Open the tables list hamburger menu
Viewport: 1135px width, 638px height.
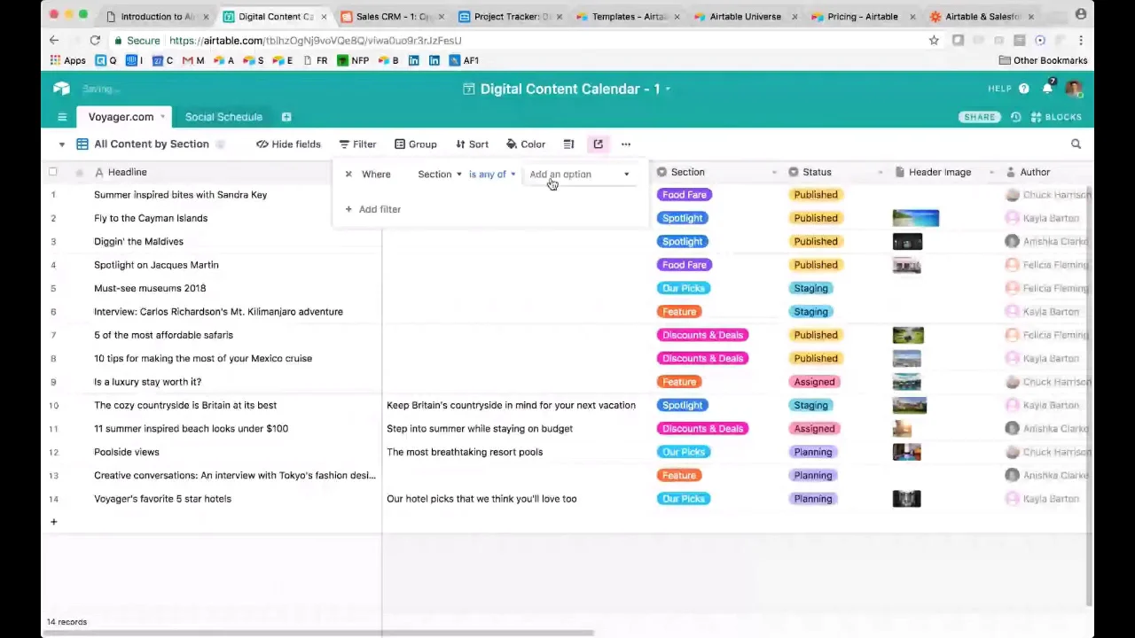pyautogui.click(x=62, y=117)
